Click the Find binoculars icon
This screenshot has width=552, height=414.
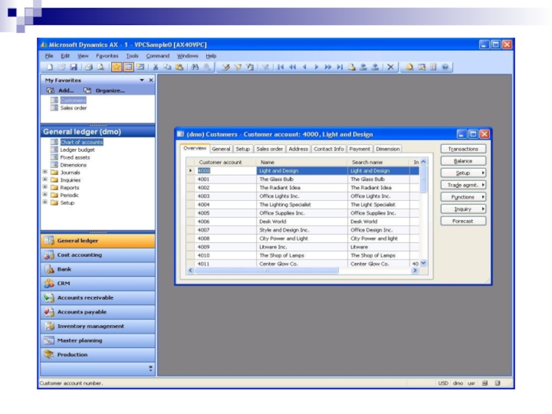[x=195, y=67]
